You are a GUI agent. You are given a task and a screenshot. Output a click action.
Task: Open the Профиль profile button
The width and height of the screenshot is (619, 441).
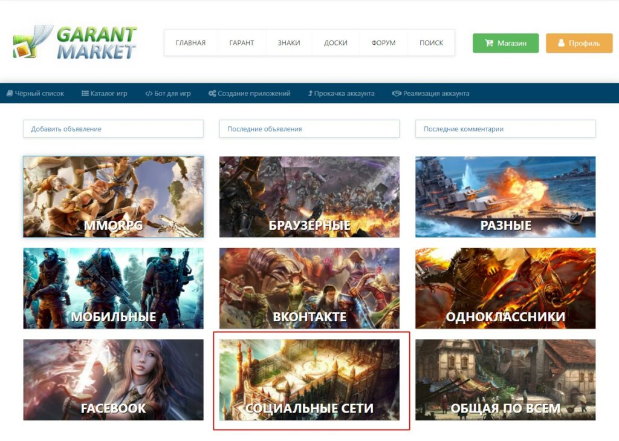578,43
